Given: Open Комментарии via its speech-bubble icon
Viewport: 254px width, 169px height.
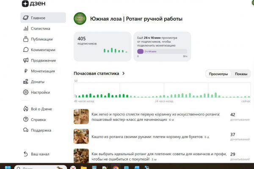Looking at the screenshot, I should coord(25,50).
